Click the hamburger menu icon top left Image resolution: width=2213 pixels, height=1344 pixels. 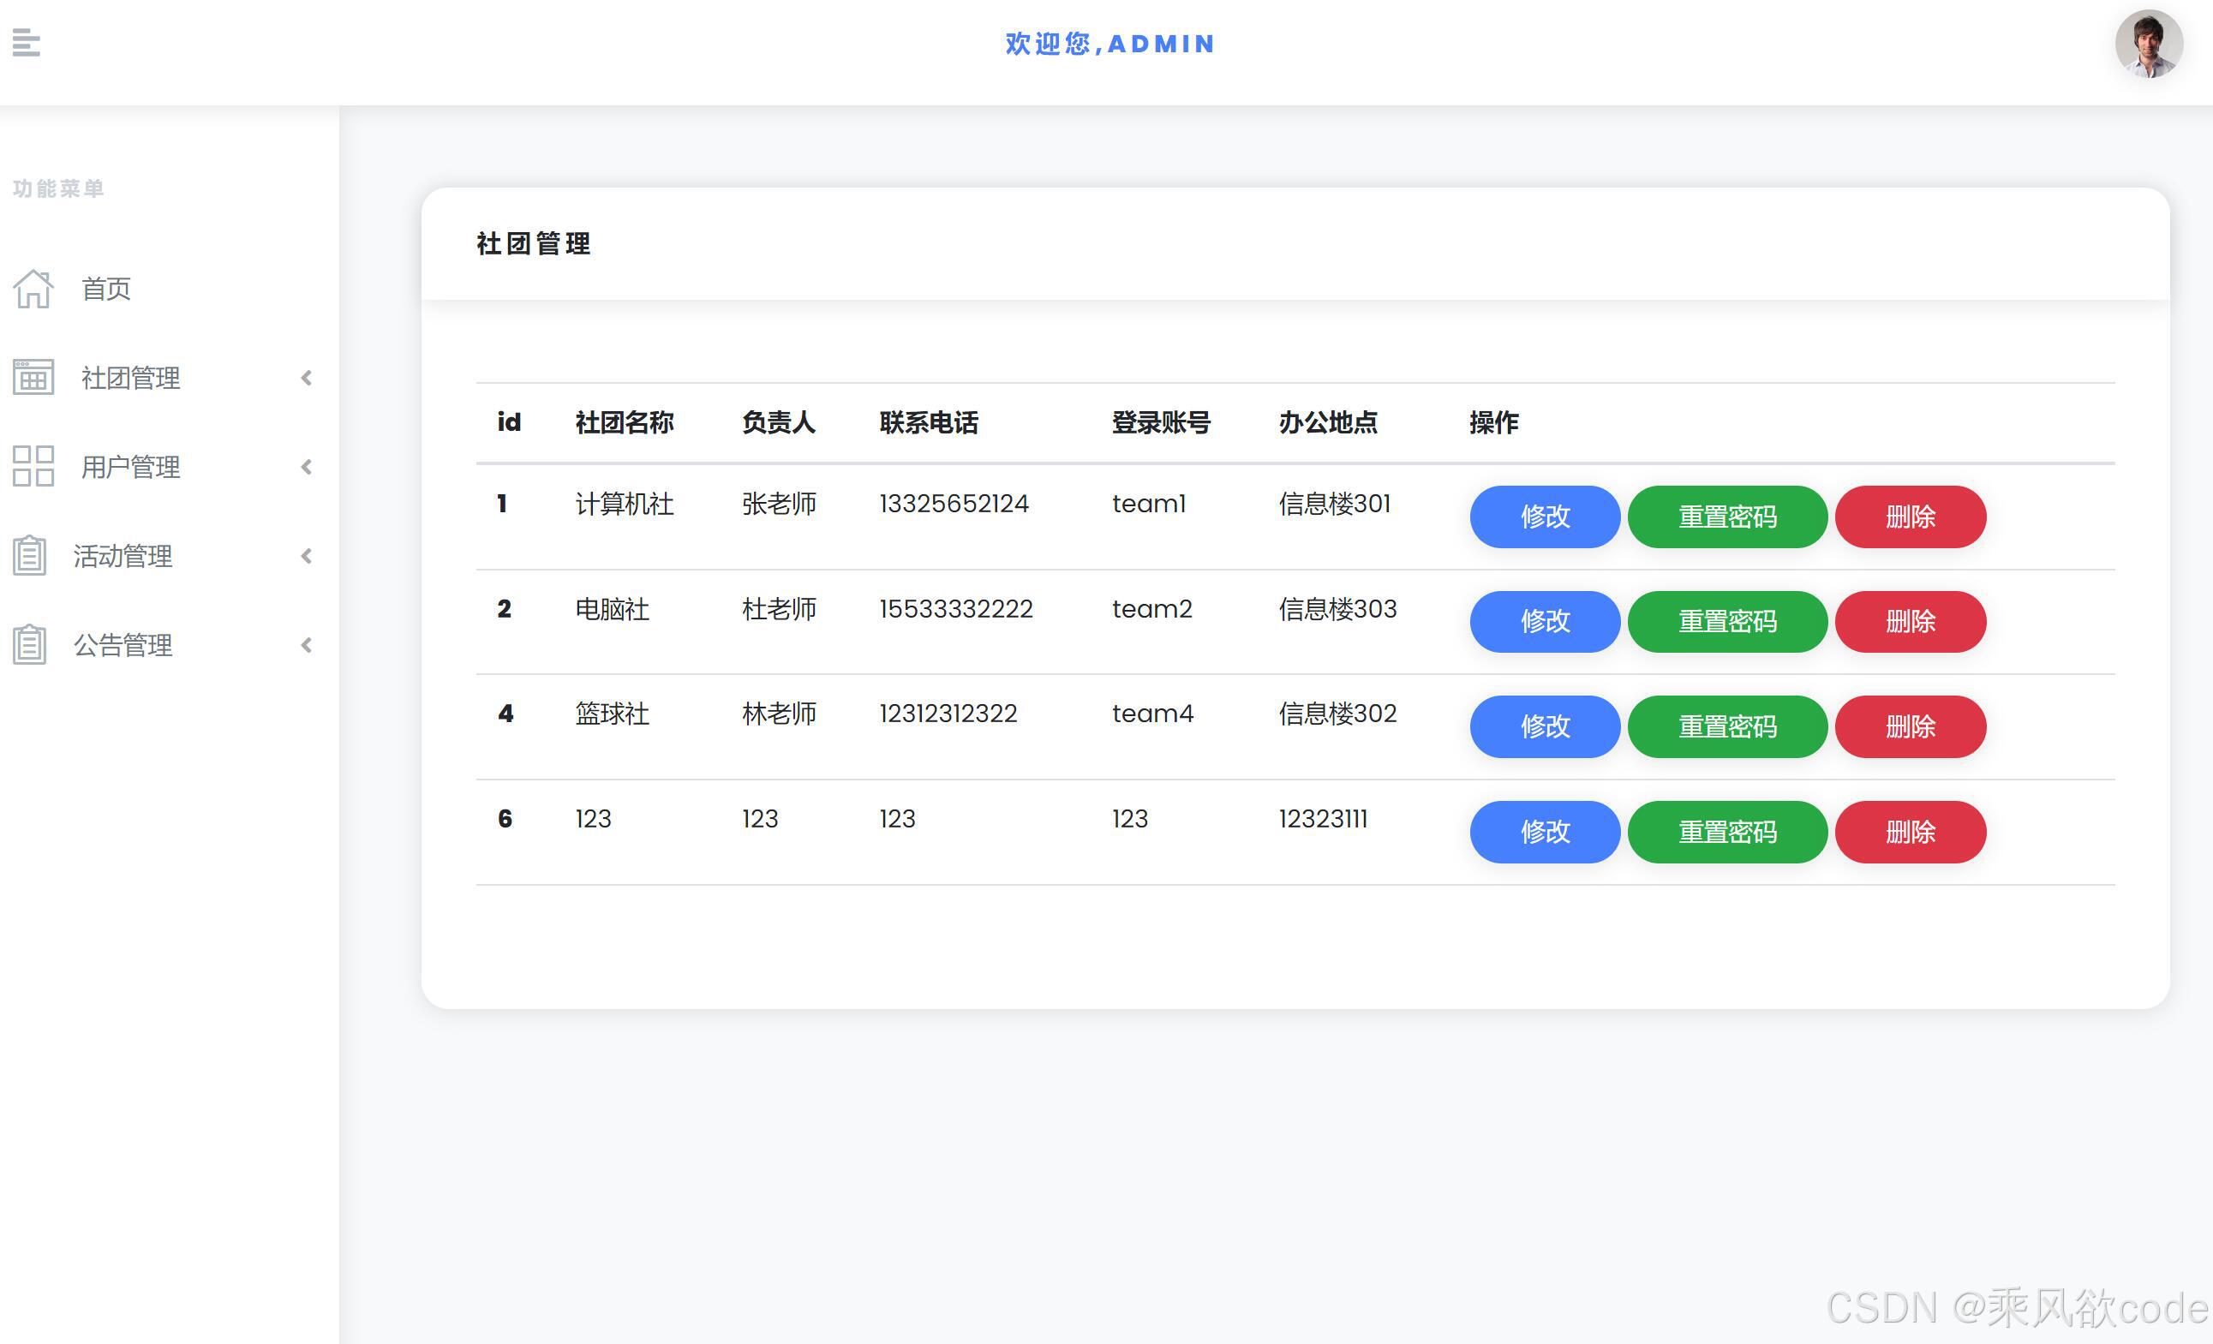(26, 43)
